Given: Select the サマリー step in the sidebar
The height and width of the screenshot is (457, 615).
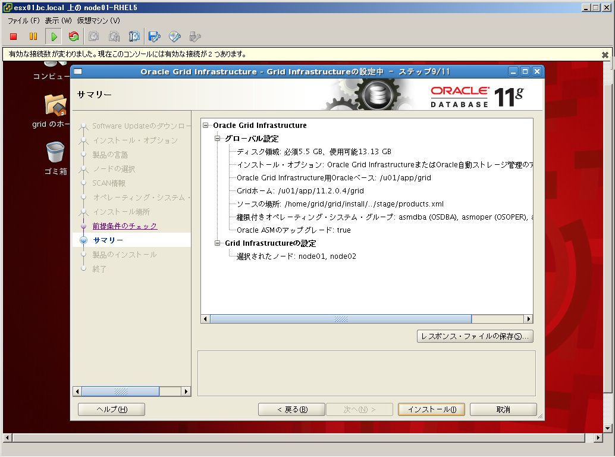Looking at the screenshot, I should tap(108, 240).
